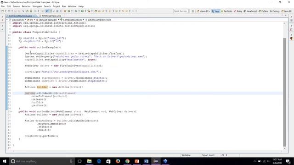The height and width of the screenshot is (165, 294).
Task: Switch to the JavaScript perspective
Action: [250, 11]
